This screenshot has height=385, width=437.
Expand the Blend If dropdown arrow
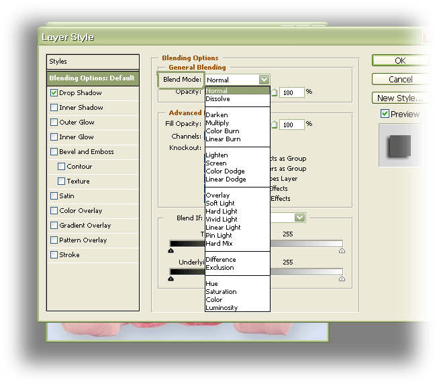(x=299, y=218)
